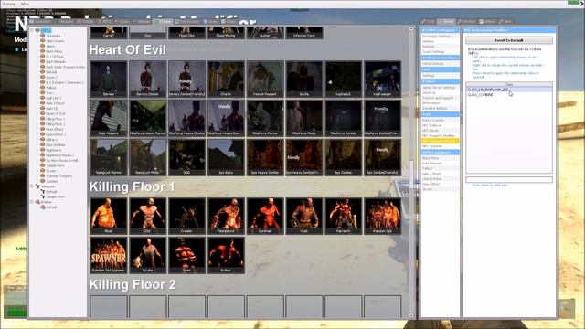
Task: Select the Gorefast zed icon
Action: point(265,216)
